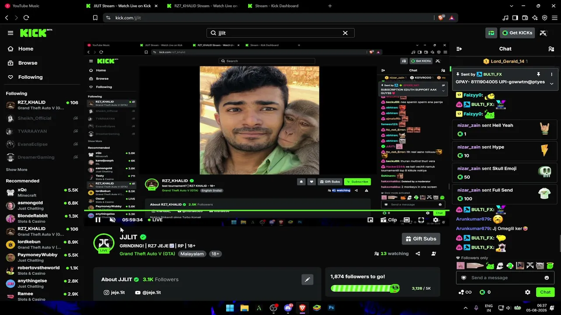Open xQc recommended channel
Screen dimensions: 561x315
[42, 192]
